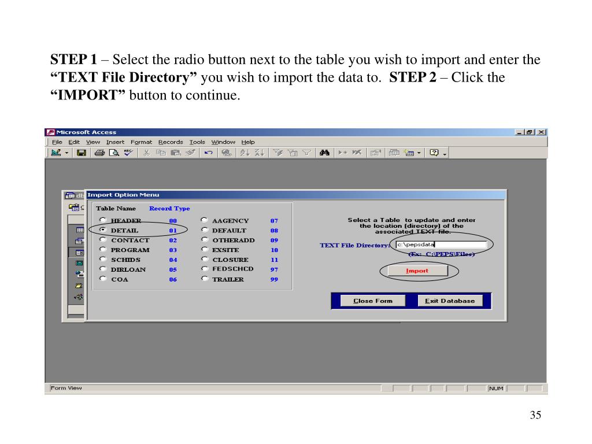
Task: Click the Record Type column heading
Action: 169,208
